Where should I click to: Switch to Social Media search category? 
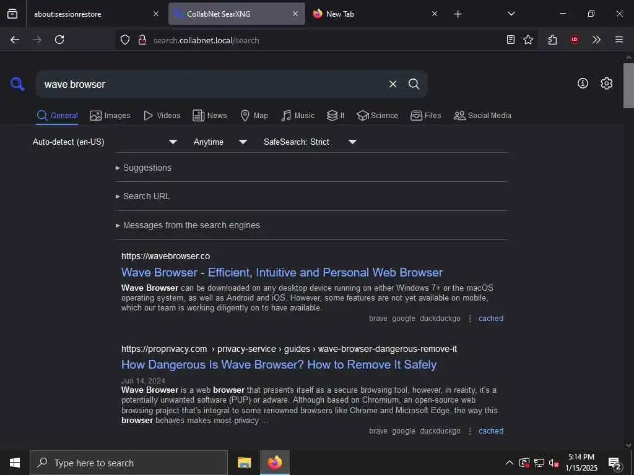click(x=482, y=116)
